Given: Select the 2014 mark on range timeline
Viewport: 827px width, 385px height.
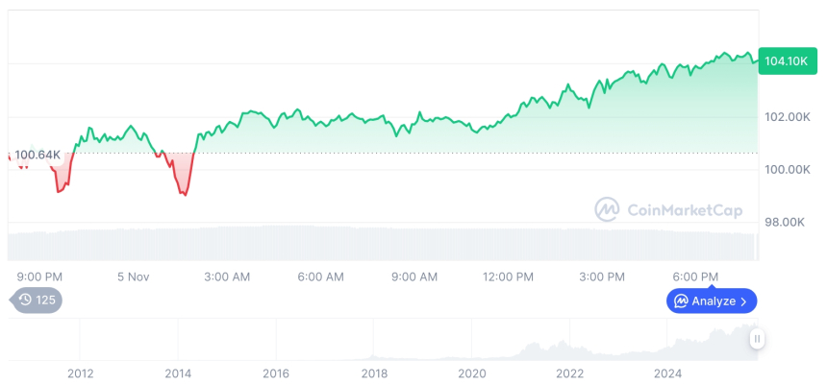Looking at the screenshot, I should (x=178, y=373).
